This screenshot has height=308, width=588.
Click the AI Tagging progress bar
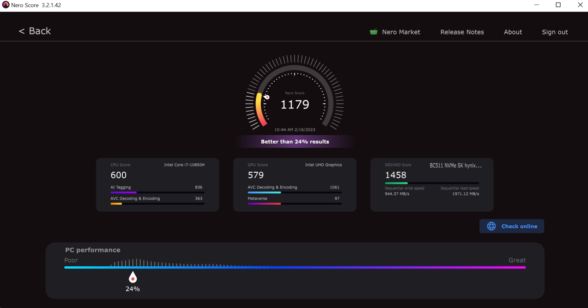point(158,193)
